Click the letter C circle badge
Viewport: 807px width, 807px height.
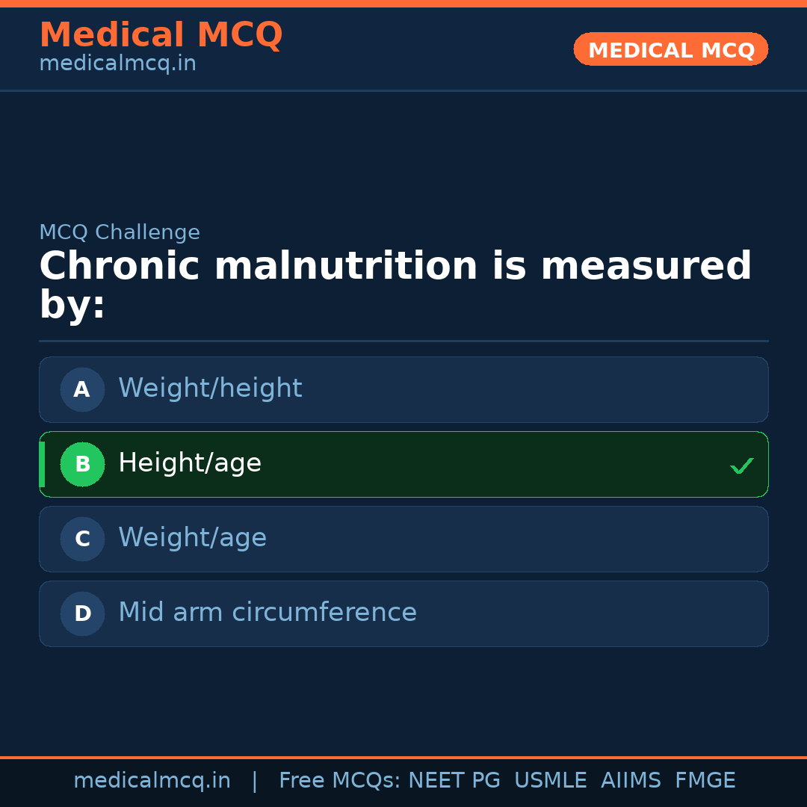click(82, 539)
